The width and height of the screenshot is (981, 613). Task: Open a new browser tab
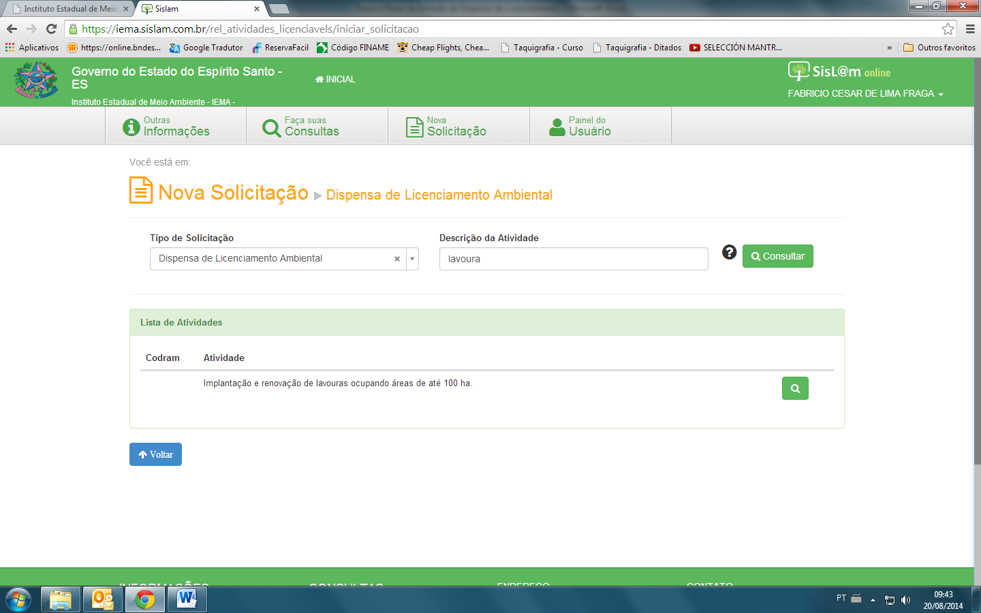point(279,9)
